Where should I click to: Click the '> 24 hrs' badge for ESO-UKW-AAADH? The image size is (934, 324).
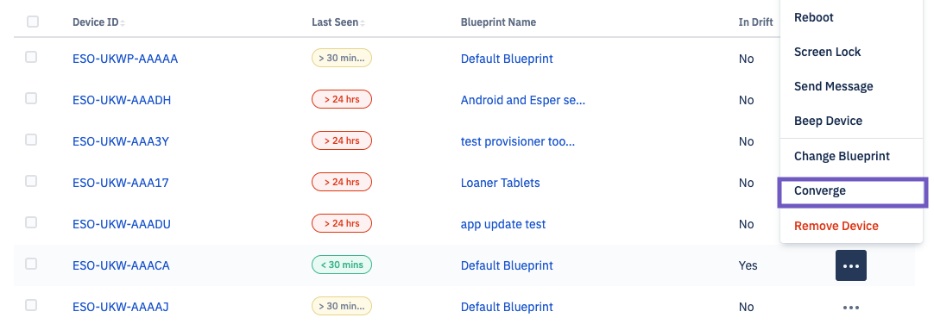pyautogui.click(x=341, y=99)
